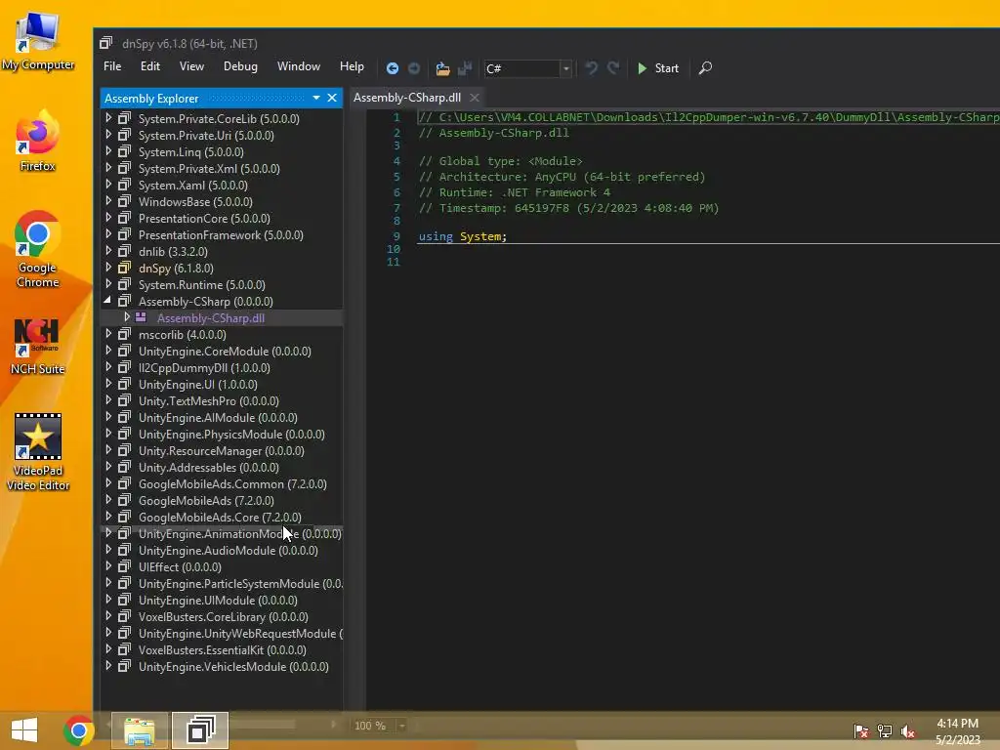Open the 100 % zoom dropdown
Screen dimensions: 1000x750
tap(401, 726)
